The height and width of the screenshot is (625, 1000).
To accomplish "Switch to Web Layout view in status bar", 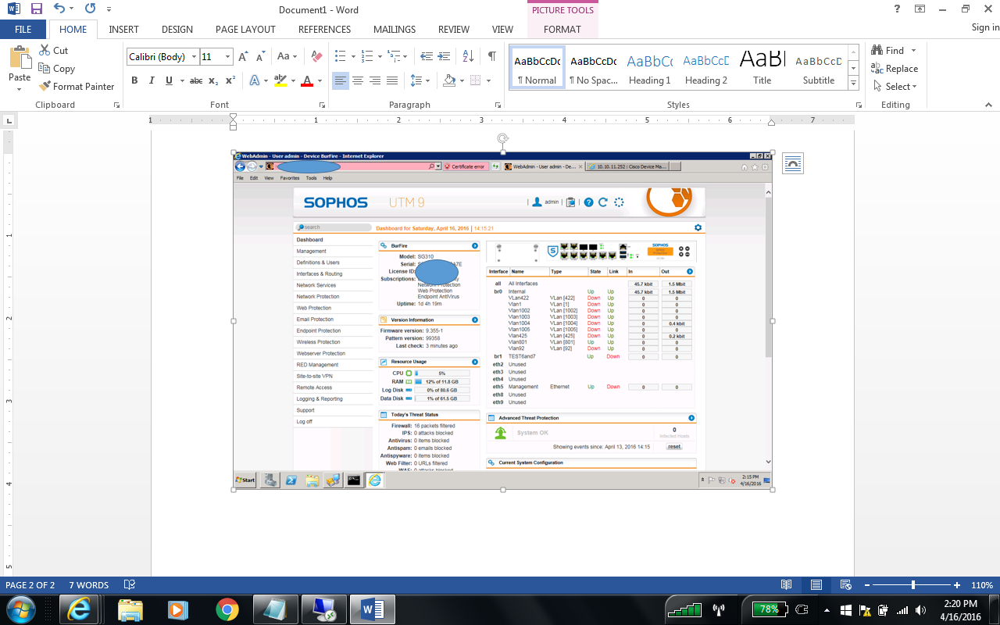I will [x=845, y=585].
